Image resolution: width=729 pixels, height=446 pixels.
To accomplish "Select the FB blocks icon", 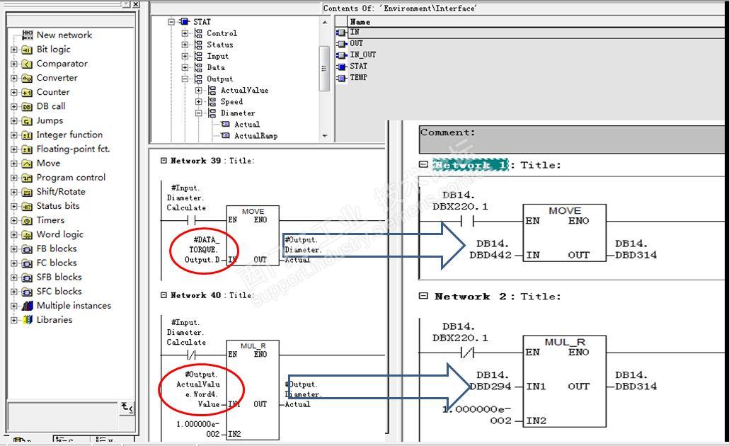I will pos(27,249).
